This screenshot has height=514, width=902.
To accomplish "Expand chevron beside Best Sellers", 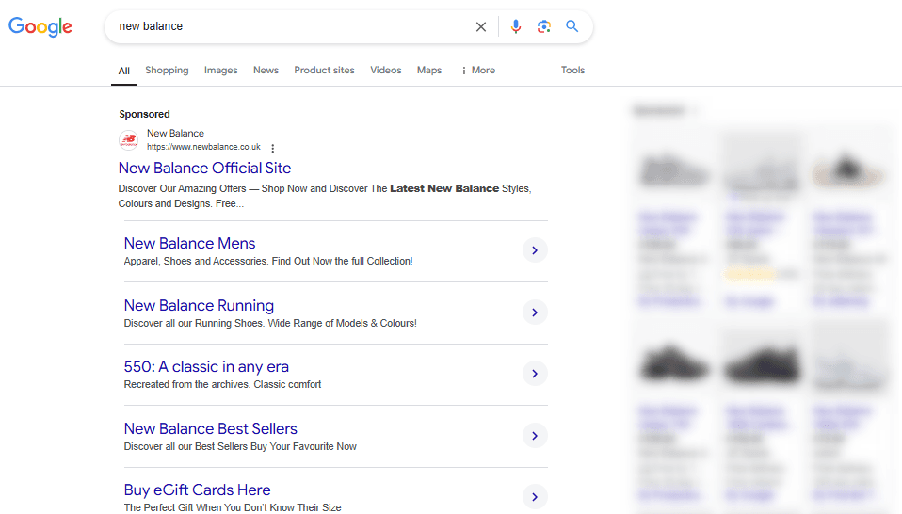I will pyautogui.click(x=535, y=436).
